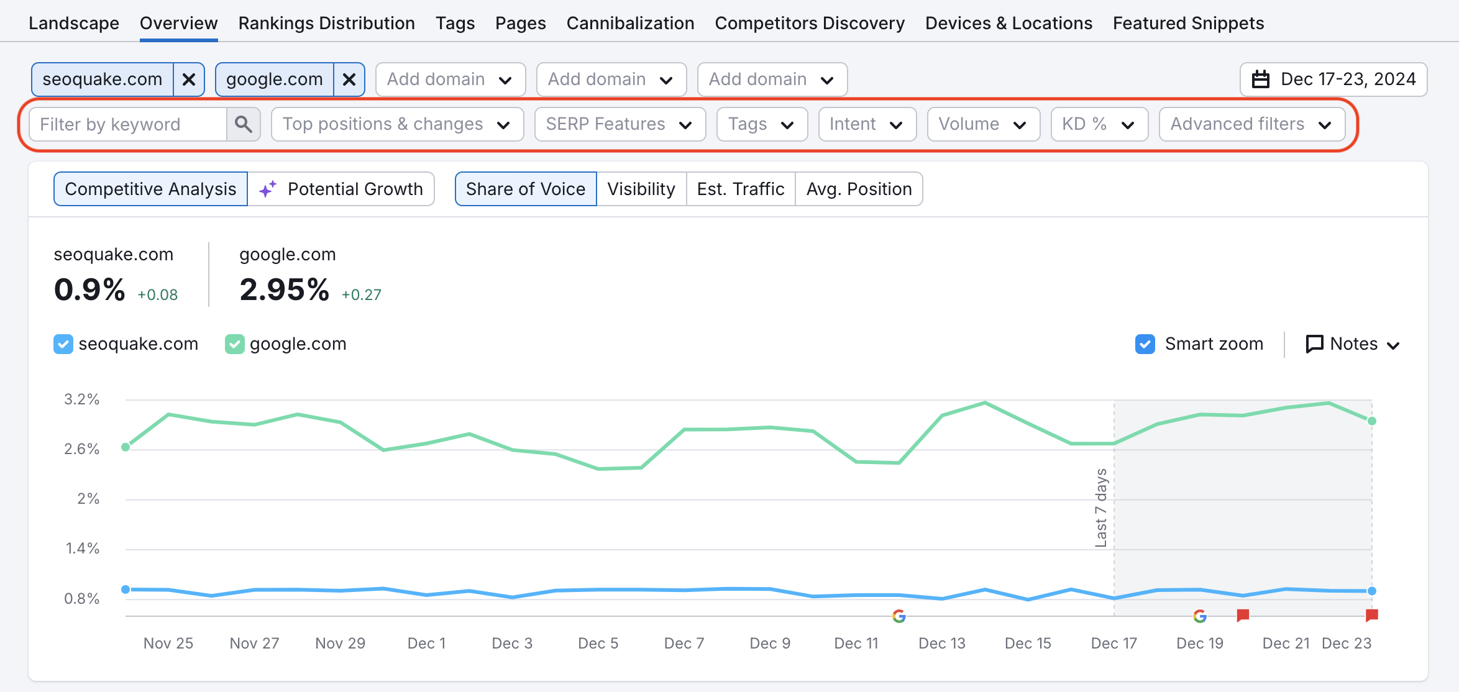
Task: Click the sparkle icon on Potential Growth
Action: pyautogui.click(x=268, y=189)
